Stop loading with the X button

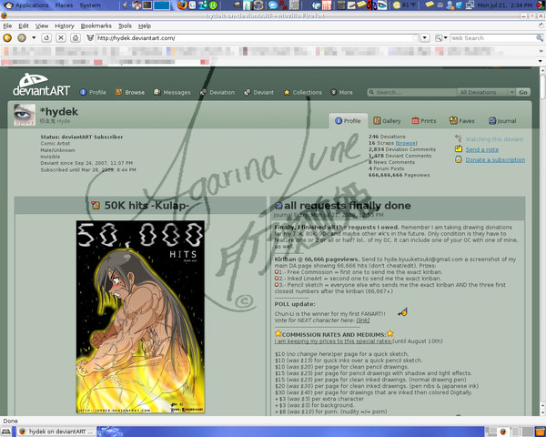click(x=61, y=37)
